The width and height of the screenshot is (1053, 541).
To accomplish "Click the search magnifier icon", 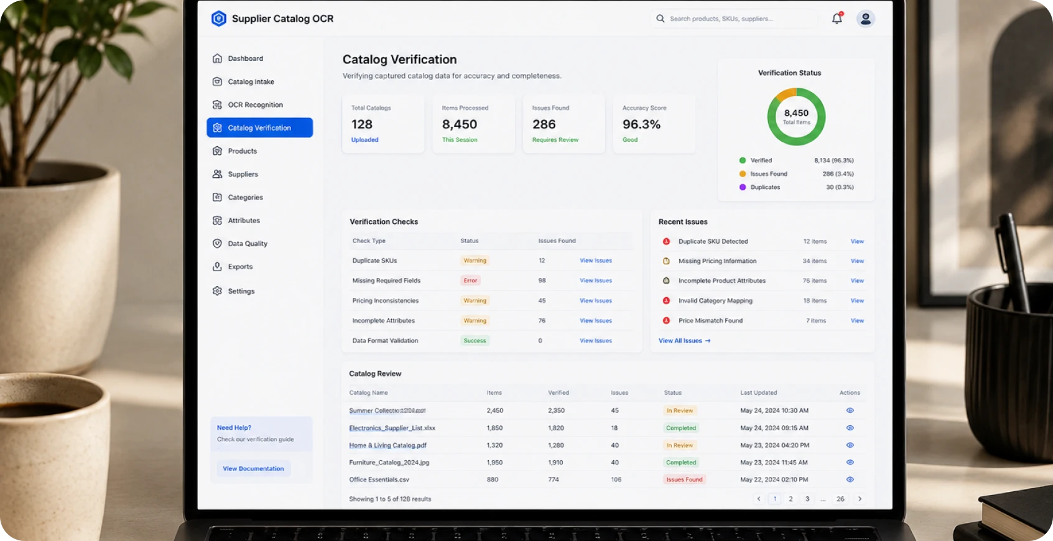I will coord(660,19).
